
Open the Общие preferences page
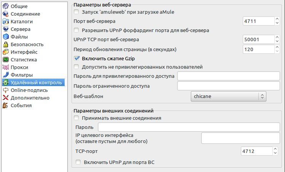coord(19,6)
